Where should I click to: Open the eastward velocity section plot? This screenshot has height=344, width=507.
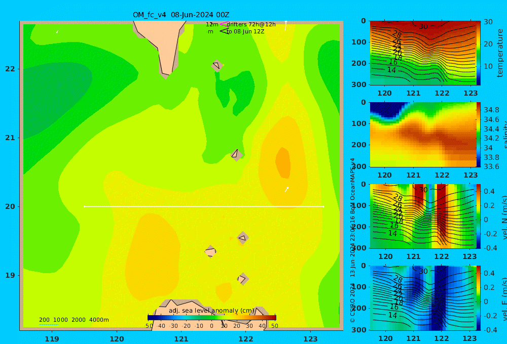click(423, 298)
